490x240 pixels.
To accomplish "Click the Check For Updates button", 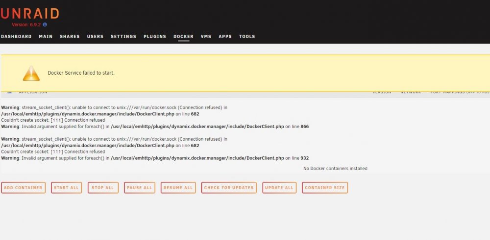I will click(229, 188).
